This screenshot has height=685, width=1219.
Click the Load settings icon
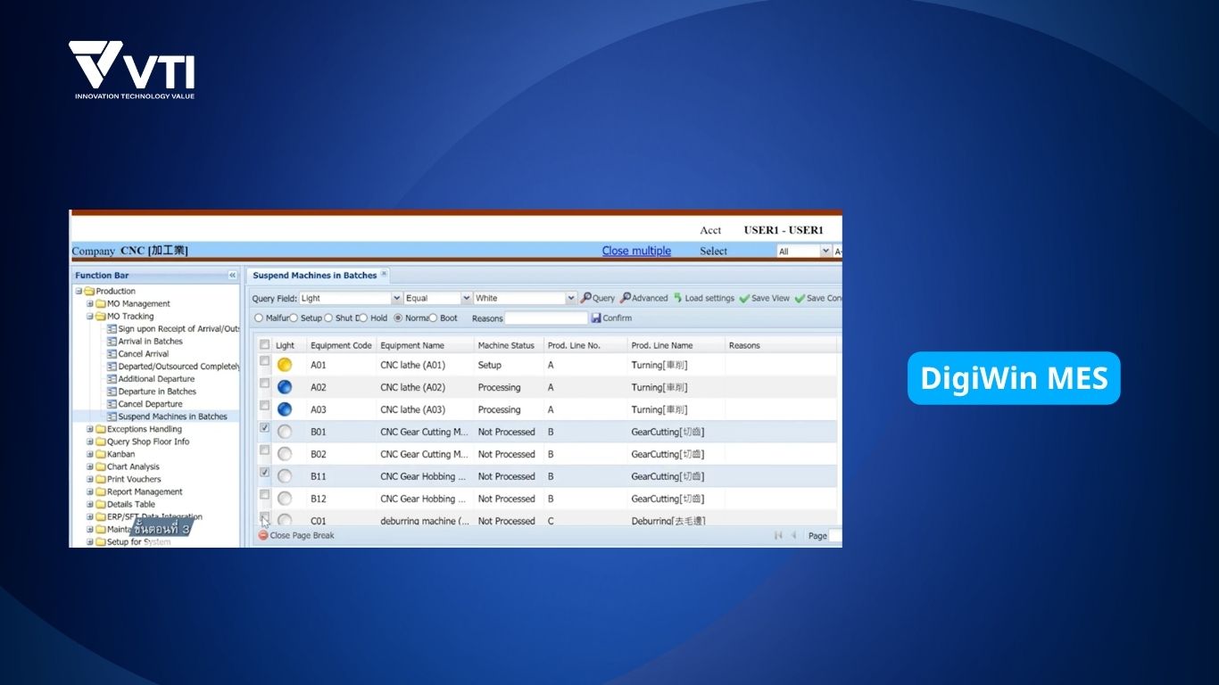point(678,298)
